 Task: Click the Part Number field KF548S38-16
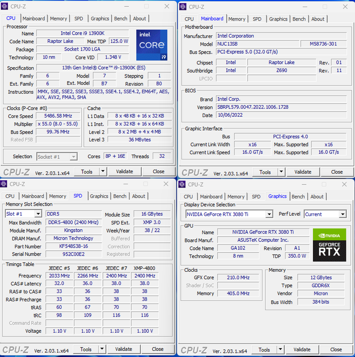click(x=73, y=246)
